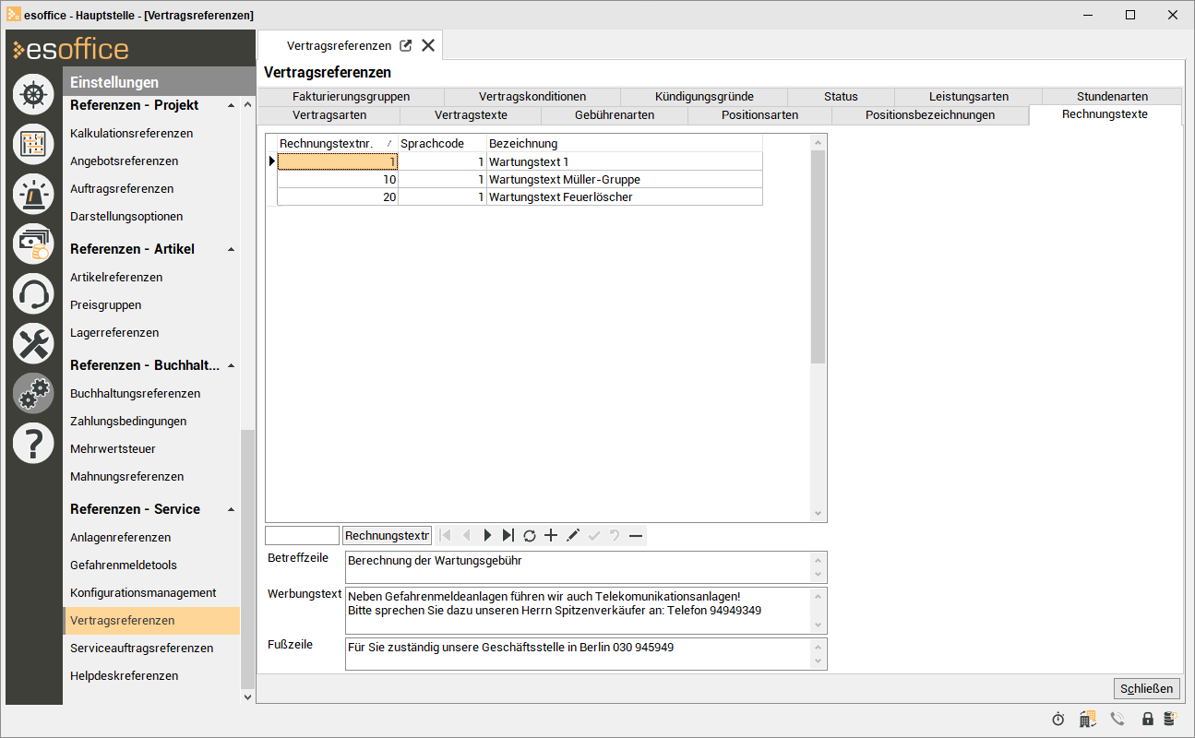Viewport: 1195px width, 738px height.
Task: Refresh the data with circular arrows icon
Action: (x=530, y=535)
